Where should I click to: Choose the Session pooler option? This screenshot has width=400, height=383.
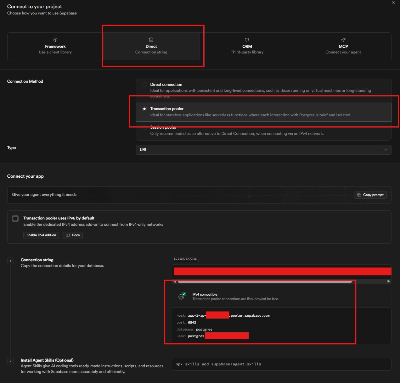(263, 131)
